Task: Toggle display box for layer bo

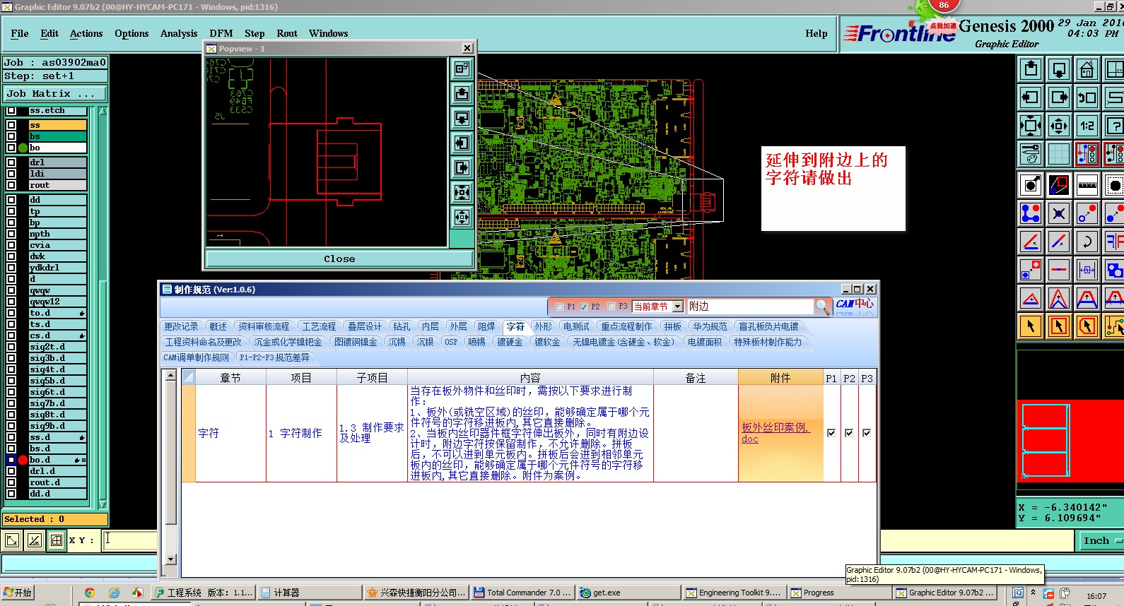Action: click(x=11, y=148)
